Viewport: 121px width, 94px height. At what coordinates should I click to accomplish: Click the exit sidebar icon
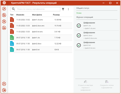tap(4, 90)
